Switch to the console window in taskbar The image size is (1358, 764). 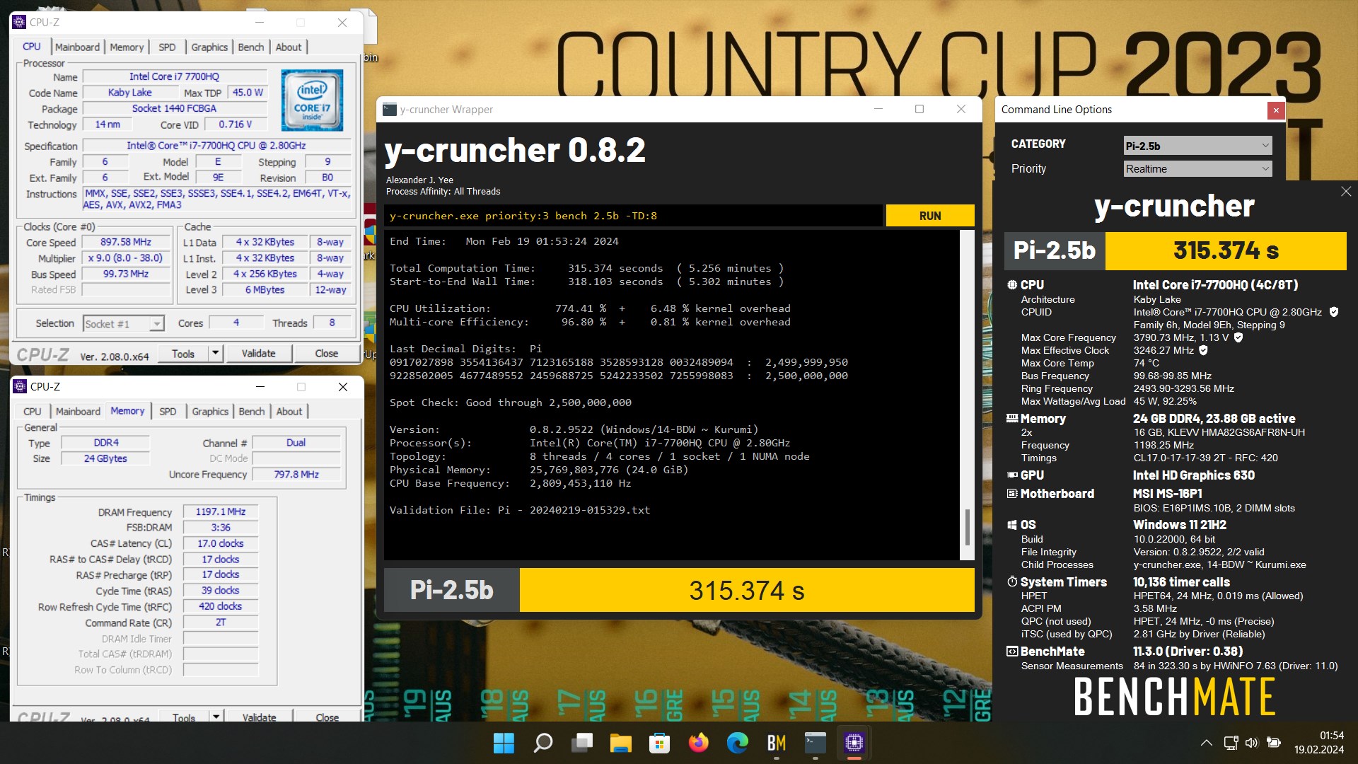coord(816,743)
